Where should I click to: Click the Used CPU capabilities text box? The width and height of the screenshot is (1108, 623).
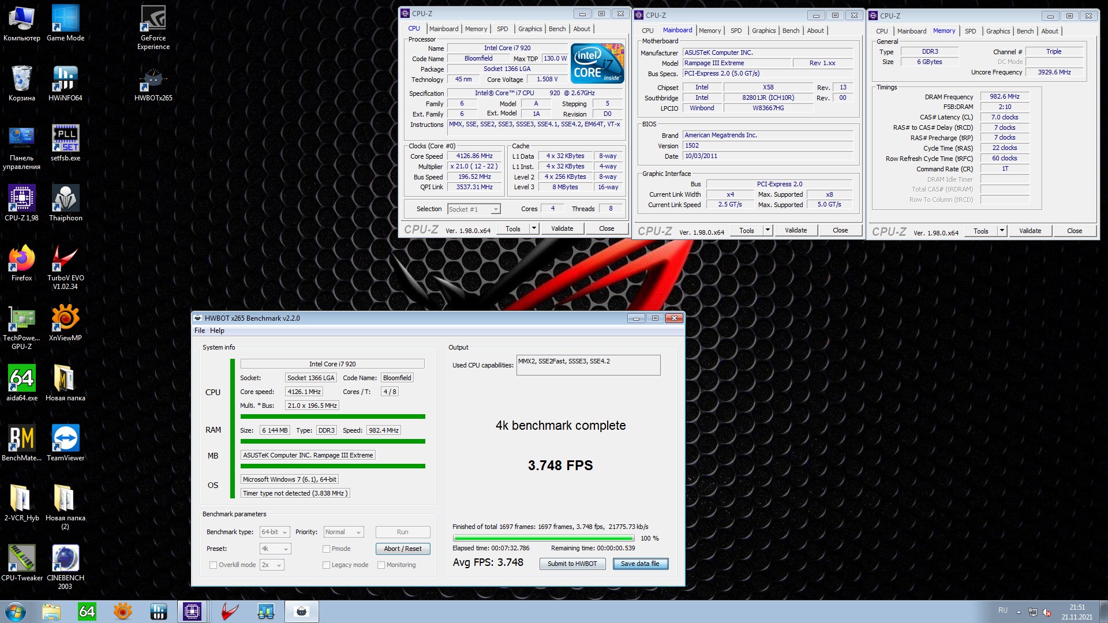click(x=588, y=365)
